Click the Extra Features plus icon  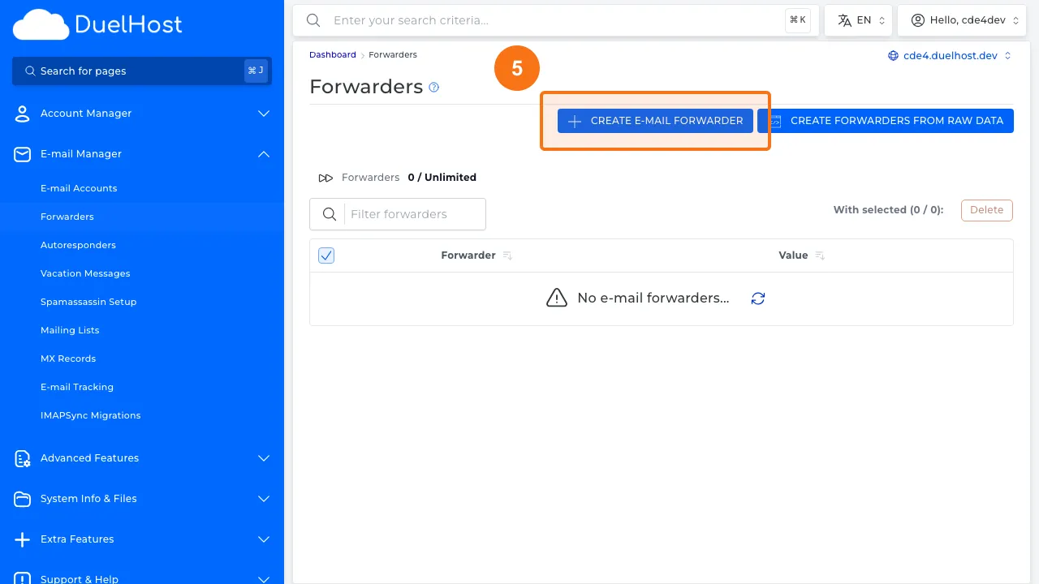22,539
